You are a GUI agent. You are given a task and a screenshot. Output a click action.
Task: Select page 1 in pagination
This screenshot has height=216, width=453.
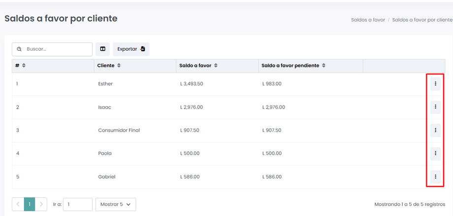[30, 204]
